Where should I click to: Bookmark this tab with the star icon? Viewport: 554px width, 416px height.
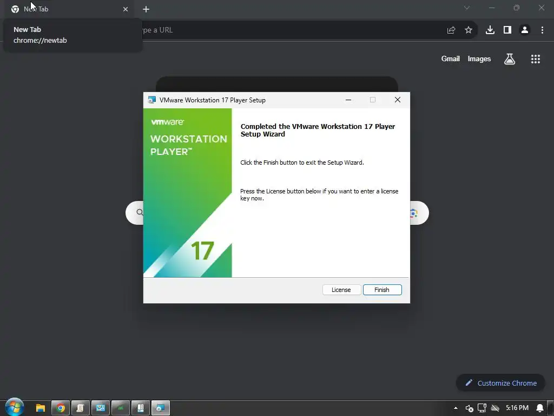[469, 30]
